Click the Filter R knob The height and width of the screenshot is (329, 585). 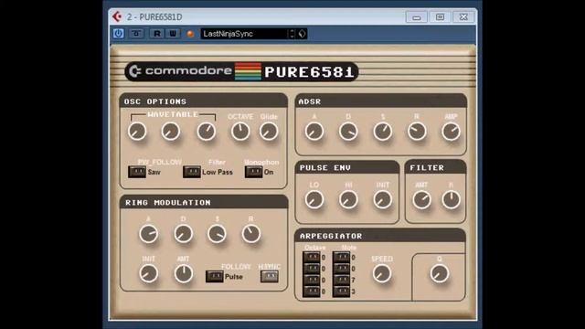(x=451, y=199)
